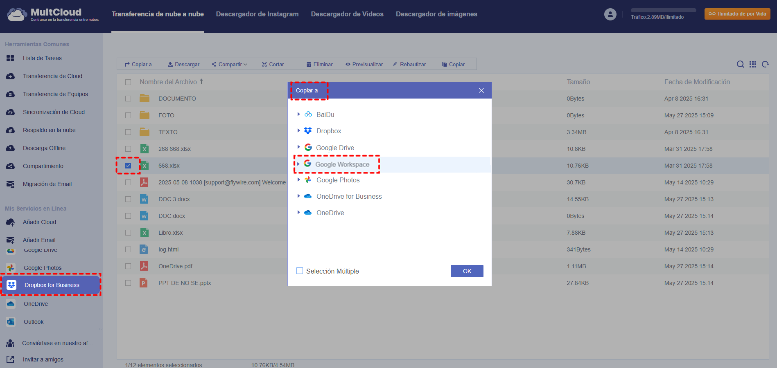Click the Respaldo en la nube icon

click(10, 130)
